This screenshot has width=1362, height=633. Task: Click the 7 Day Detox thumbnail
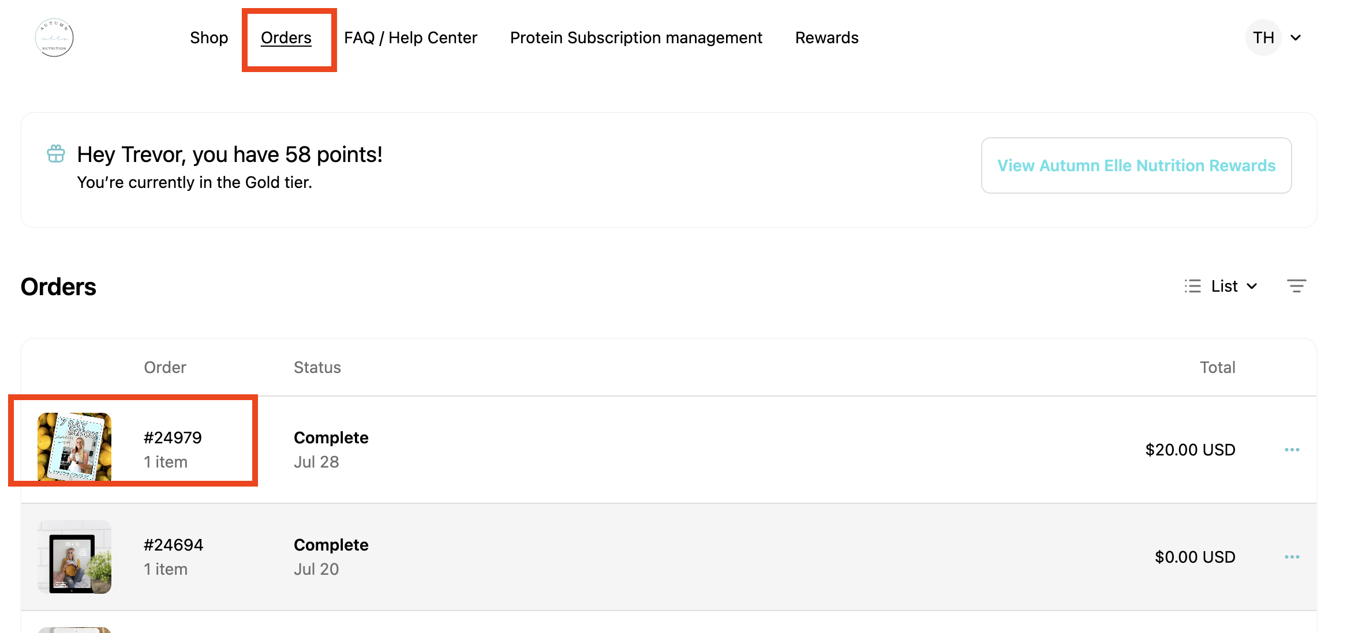point(74,447)
